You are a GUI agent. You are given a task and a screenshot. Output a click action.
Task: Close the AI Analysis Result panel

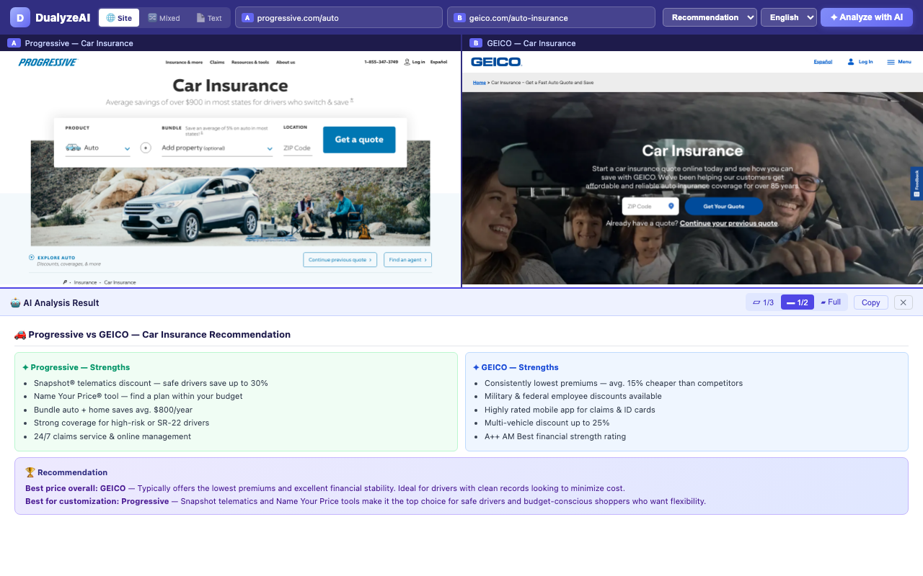[x=904, y=302]
